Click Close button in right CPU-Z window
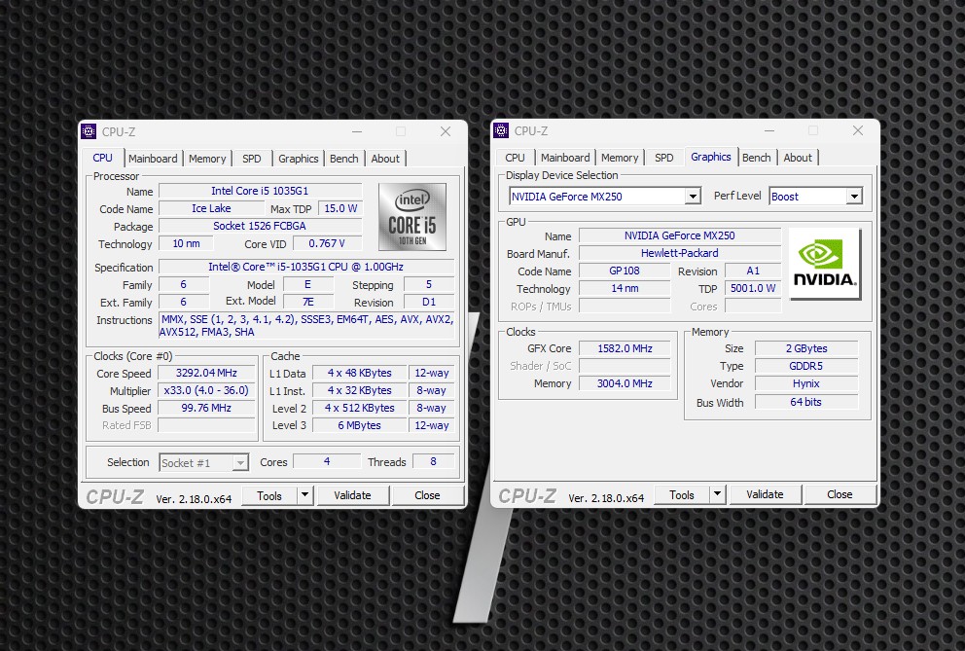 [x=840, y=494]
